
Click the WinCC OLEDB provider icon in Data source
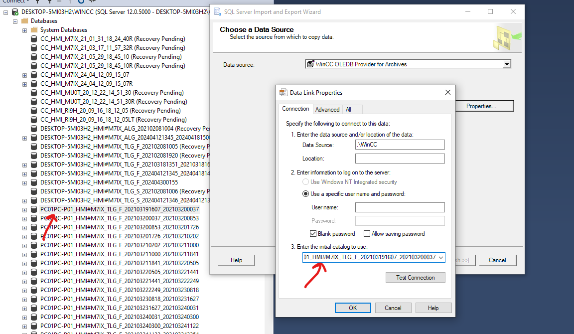coord(310,64)
